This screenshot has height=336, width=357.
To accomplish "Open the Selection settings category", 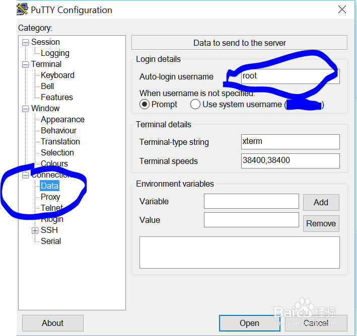I will point(57,152).
